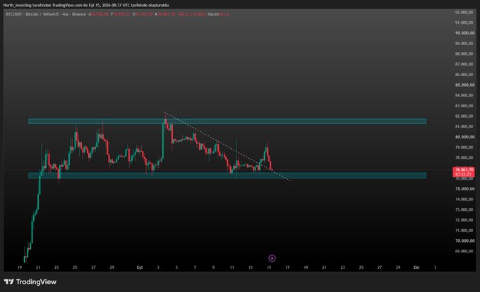Image resolution: width=480 pixels, height=292 pixels.
Task: Click date 13 on the time axis
Action: (251, 267)
